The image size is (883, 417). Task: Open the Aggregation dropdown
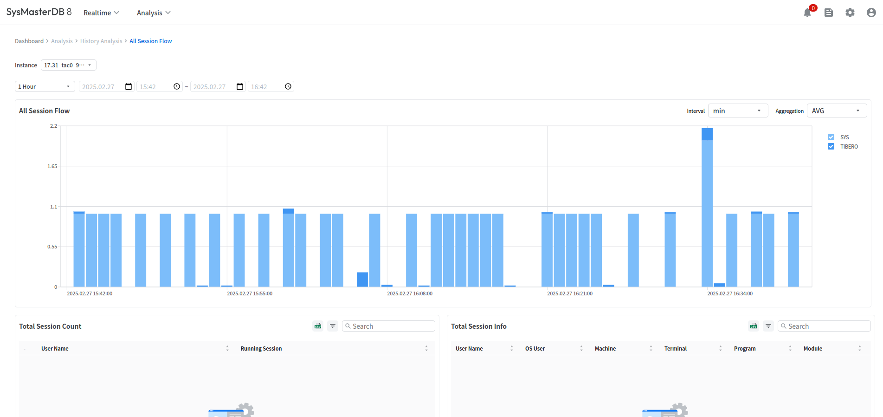click(837, 111)
